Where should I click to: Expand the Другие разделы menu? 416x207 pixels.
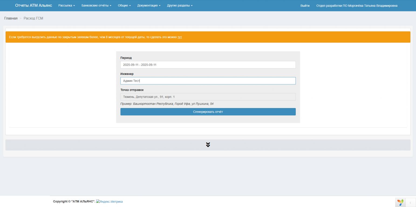tap(180, 6)
